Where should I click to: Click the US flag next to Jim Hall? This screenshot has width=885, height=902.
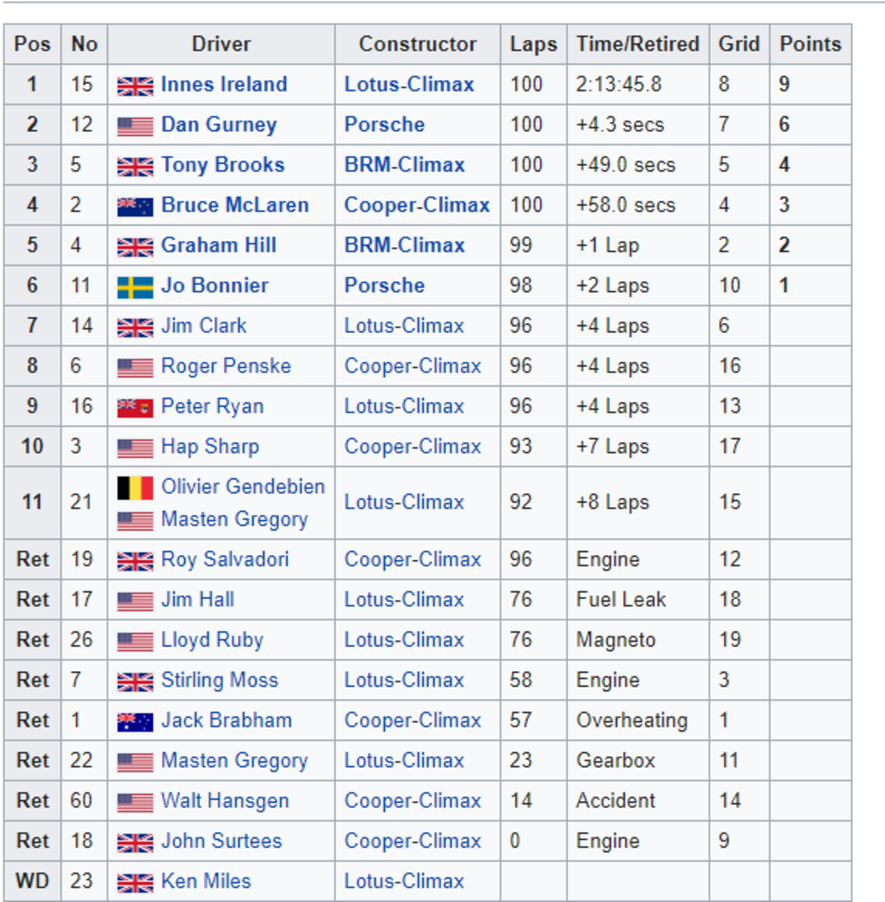tap(135, 601)
